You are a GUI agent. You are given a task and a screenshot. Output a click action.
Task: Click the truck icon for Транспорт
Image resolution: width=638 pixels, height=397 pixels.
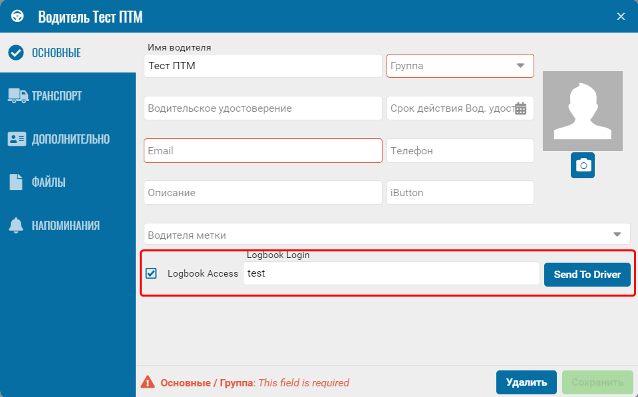tap(18, 96)
